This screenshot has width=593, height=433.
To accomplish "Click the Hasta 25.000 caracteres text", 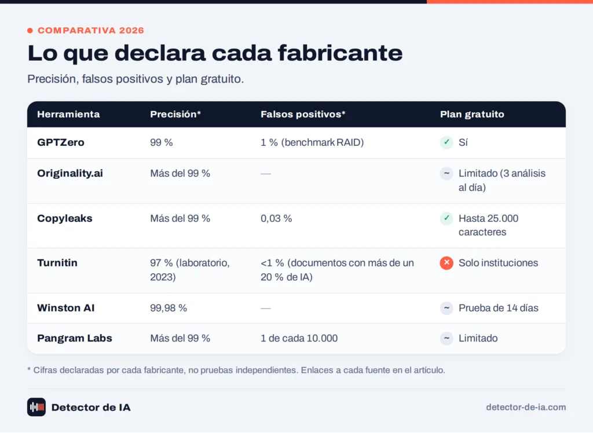I will [x=488, y=225].
